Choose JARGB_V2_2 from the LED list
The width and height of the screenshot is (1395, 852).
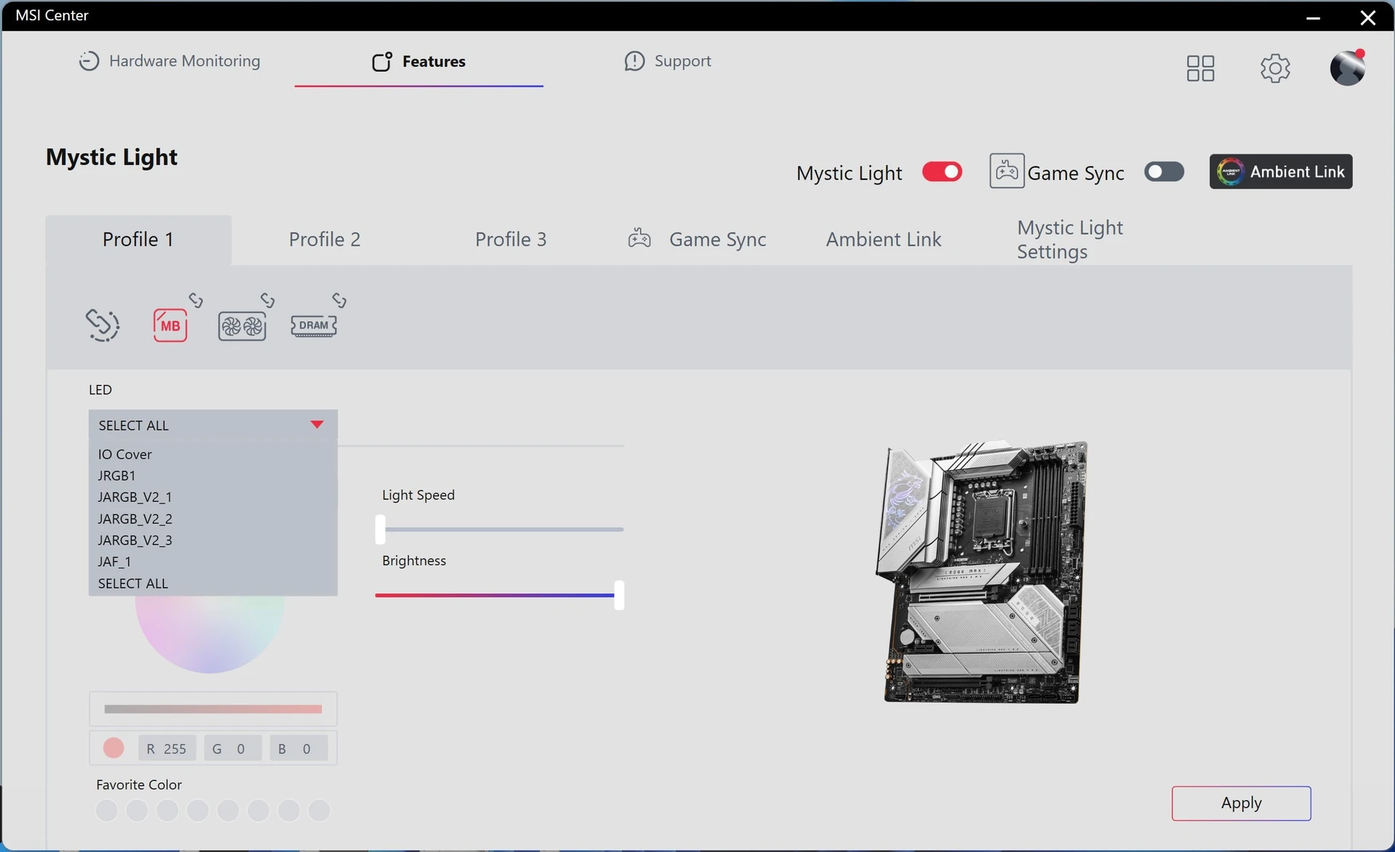[213, 519]
